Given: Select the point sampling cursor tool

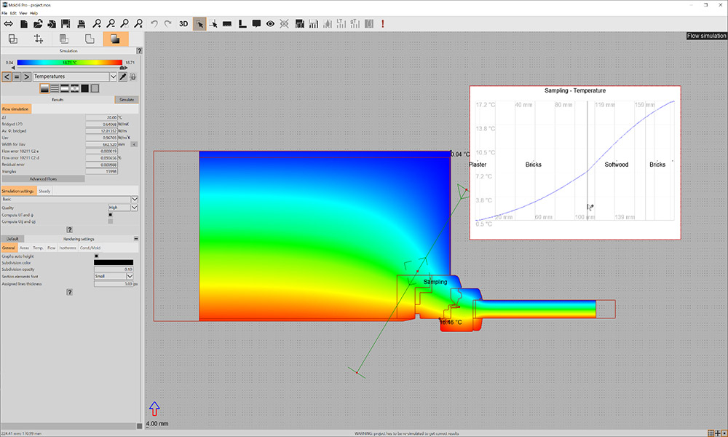Looking at the screenshot, I should [213, 24].
